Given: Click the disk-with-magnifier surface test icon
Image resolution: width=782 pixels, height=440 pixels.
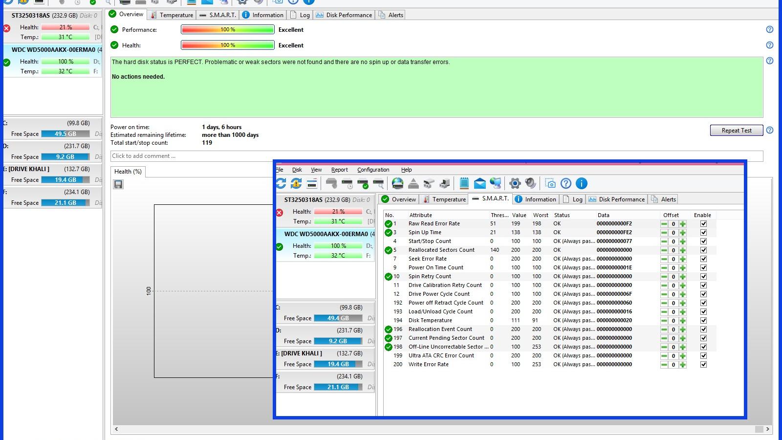Looking at the screenshot, I should click(378, 183).
